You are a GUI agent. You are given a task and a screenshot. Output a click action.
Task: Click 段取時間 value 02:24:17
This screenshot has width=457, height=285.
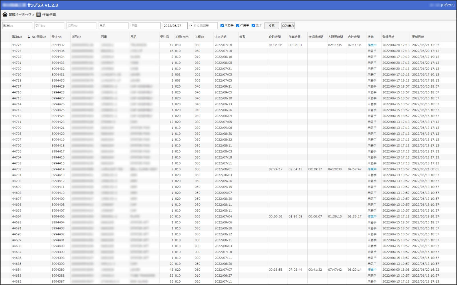[275, 169]
